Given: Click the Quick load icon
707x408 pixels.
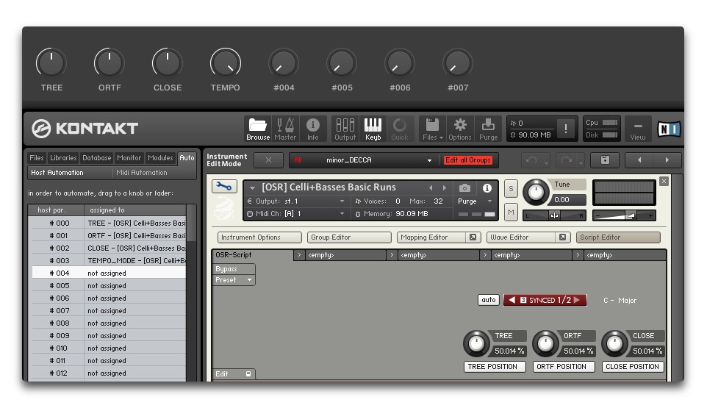Looking at the screenshot, I should point(400,129).
